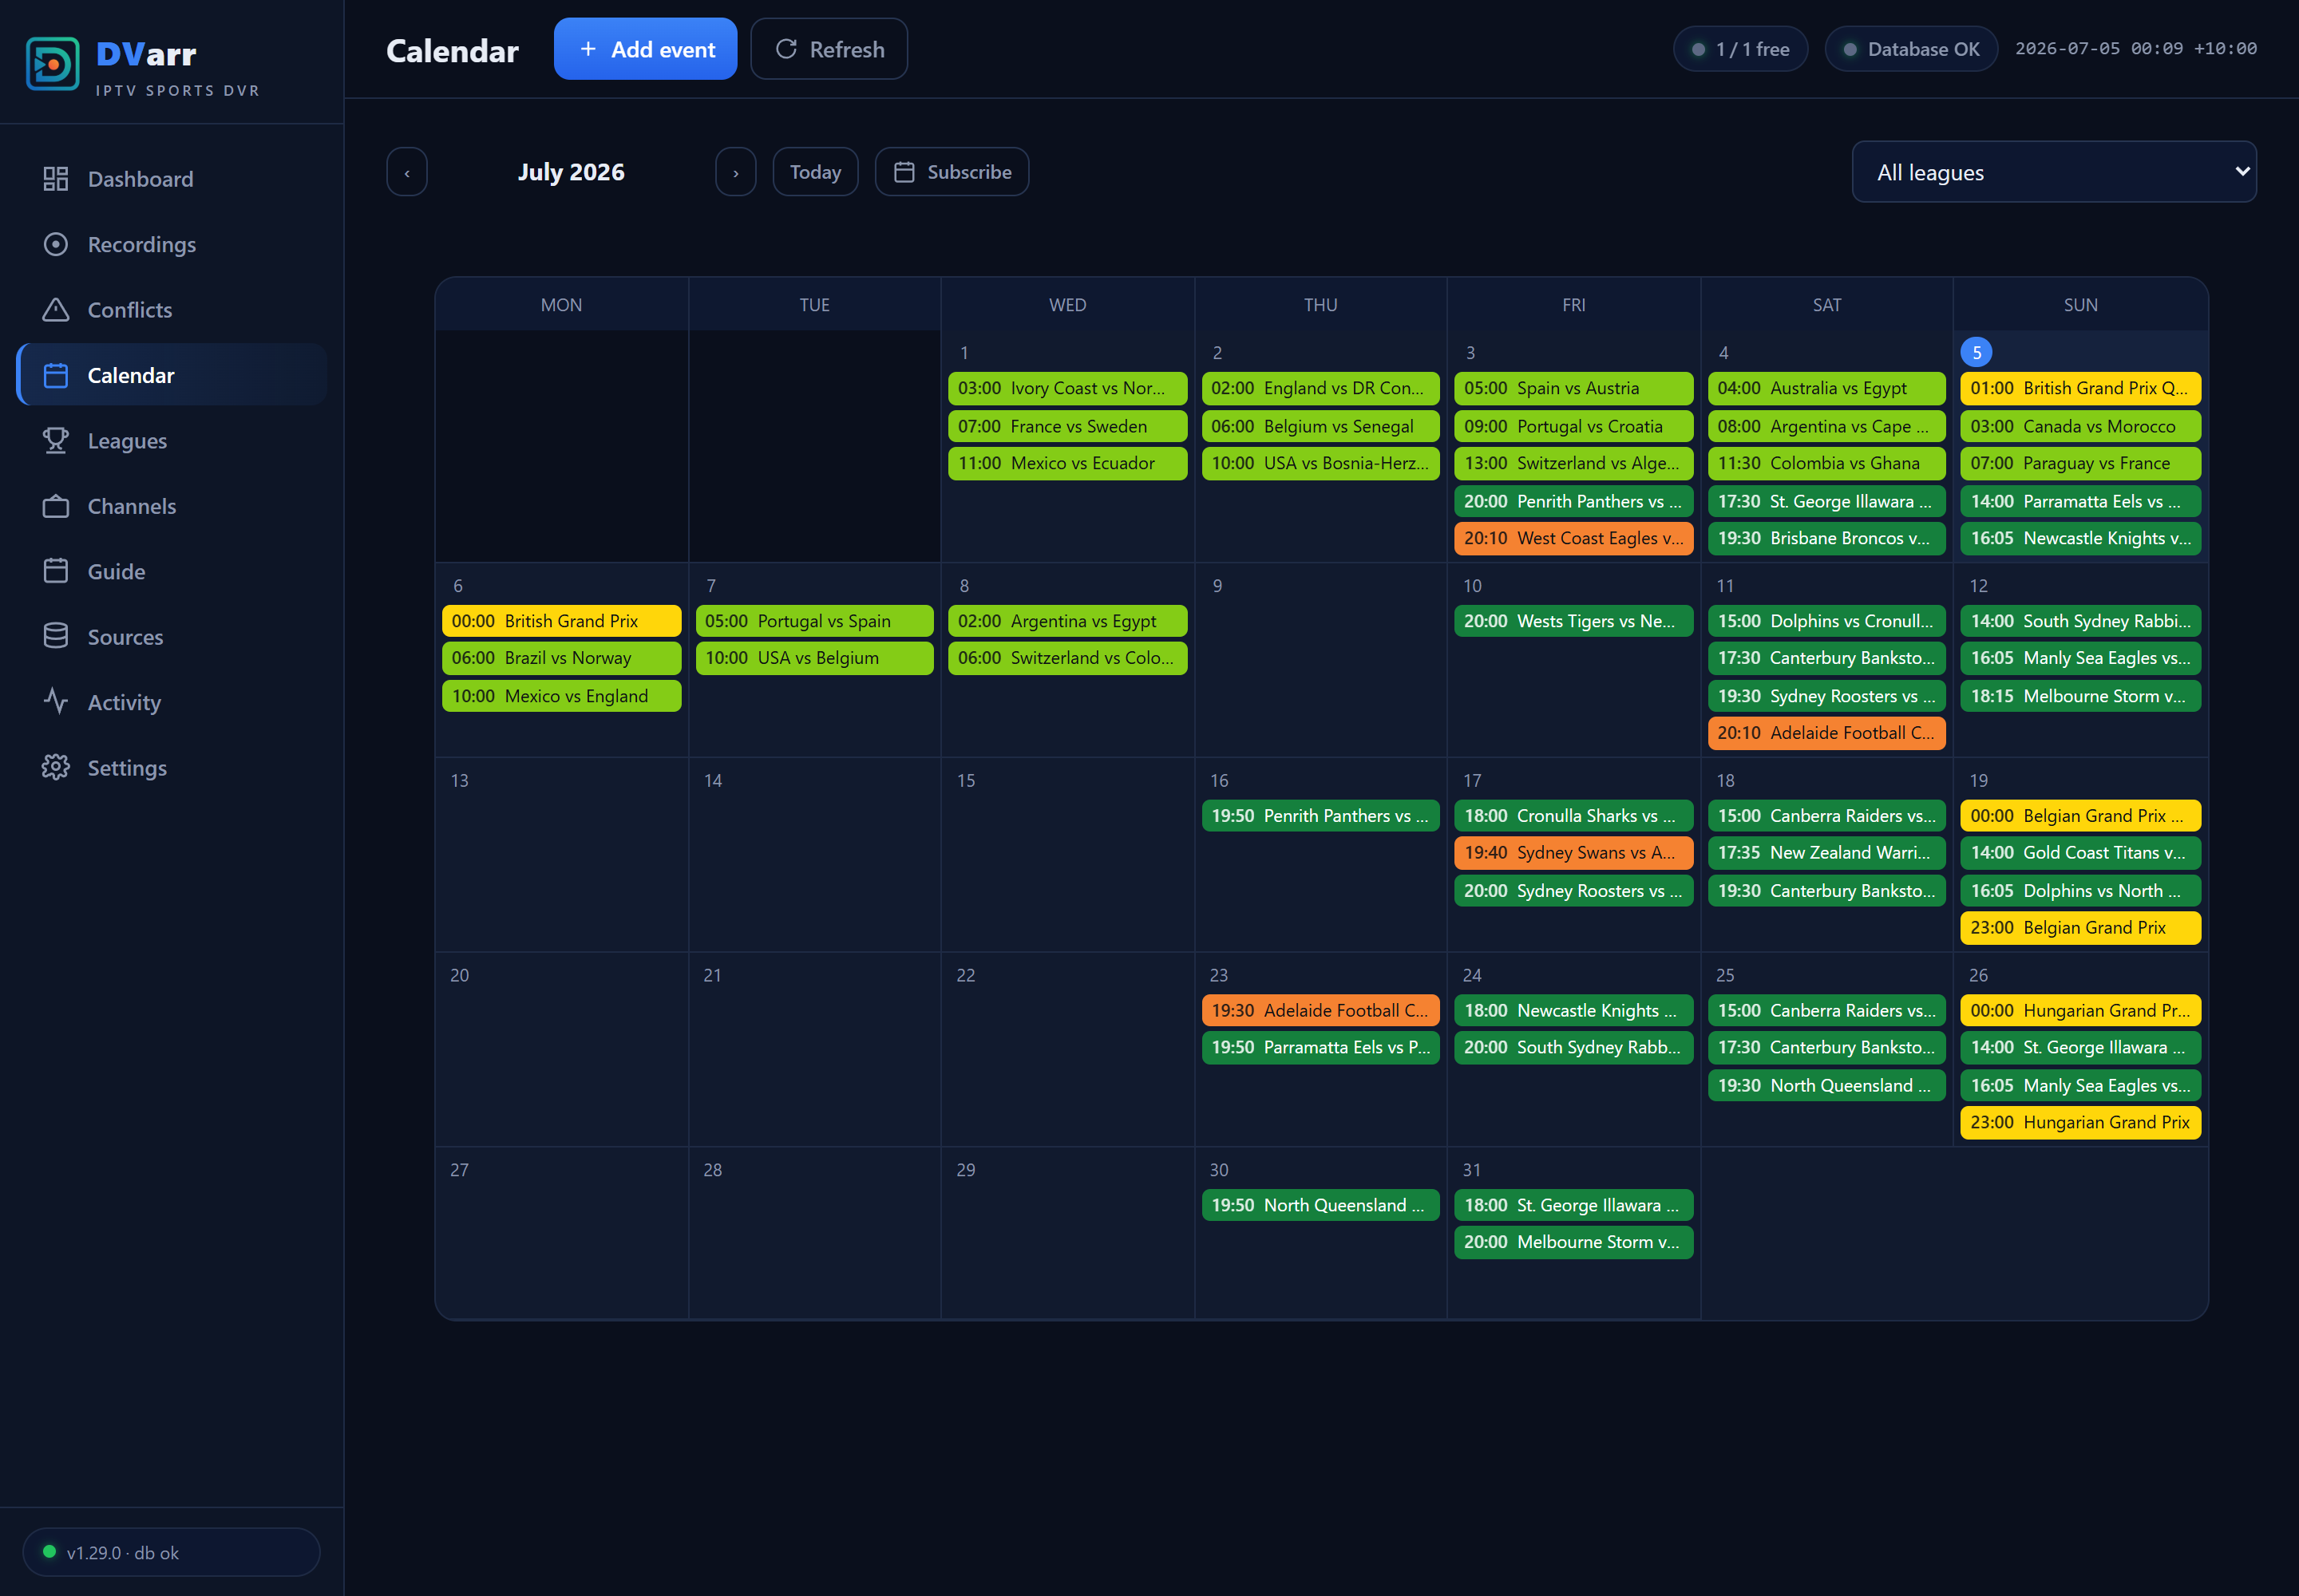Go to previous month arrow
The image size is (2299, 1596).
point(407,172)
